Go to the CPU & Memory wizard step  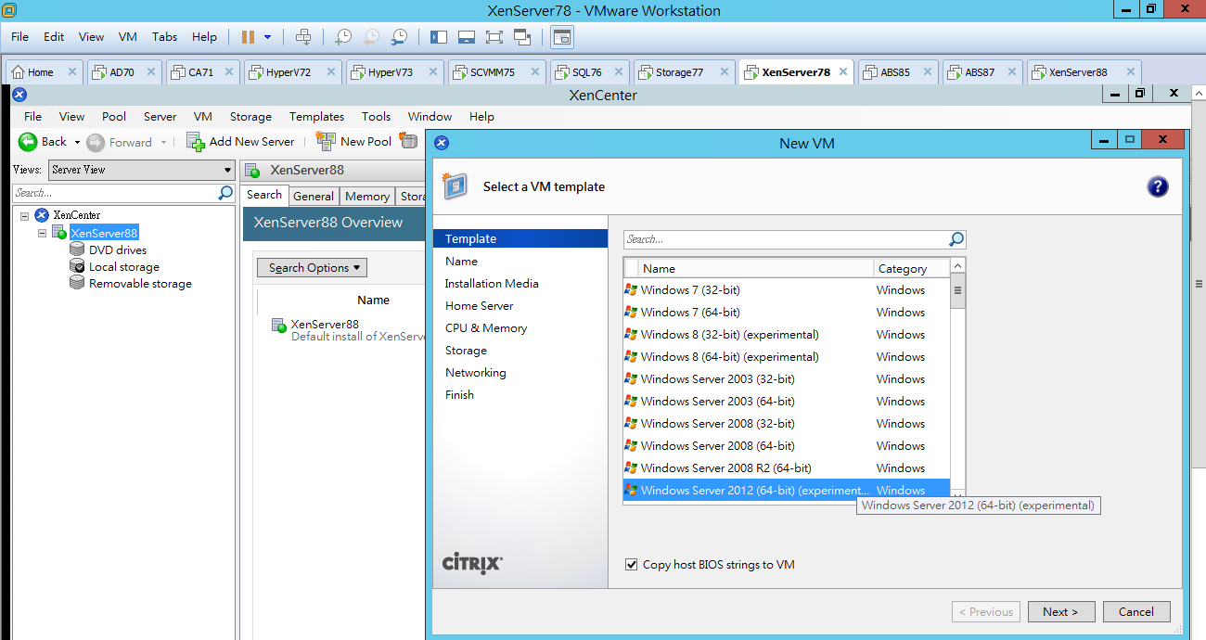(x=486, y=328)
